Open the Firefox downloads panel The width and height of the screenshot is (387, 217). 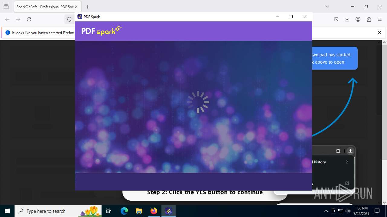coord(347,19)
